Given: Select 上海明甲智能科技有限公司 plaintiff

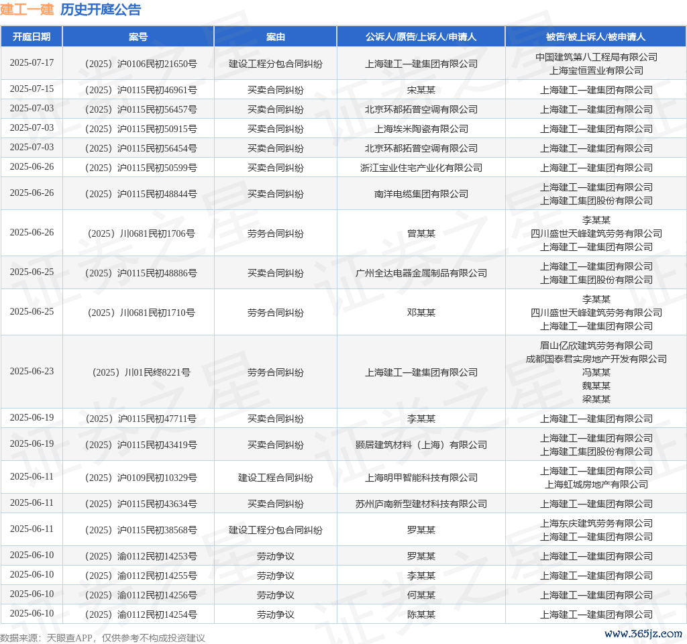Looking at the screenshot, I should tap(421, 478).
